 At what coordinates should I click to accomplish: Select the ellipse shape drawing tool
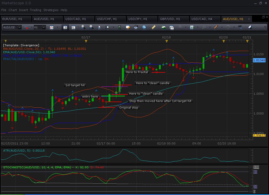228,27
